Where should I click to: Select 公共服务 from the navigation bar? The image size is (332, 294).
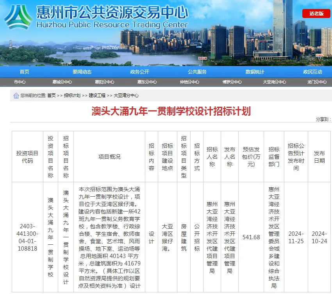[197, 72]
